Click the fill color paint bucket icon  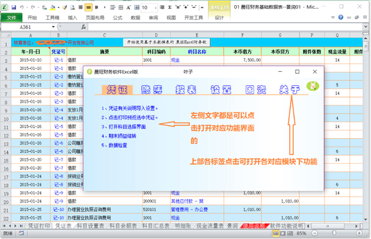53,7
